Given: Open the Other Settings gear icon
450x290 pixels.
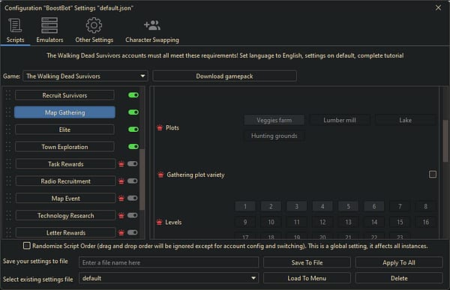Looking at the screenshot, I should pos(94,25).
